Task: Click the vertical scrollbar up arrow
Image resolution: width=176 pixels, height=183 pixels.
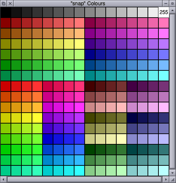Action: (172, 11)
